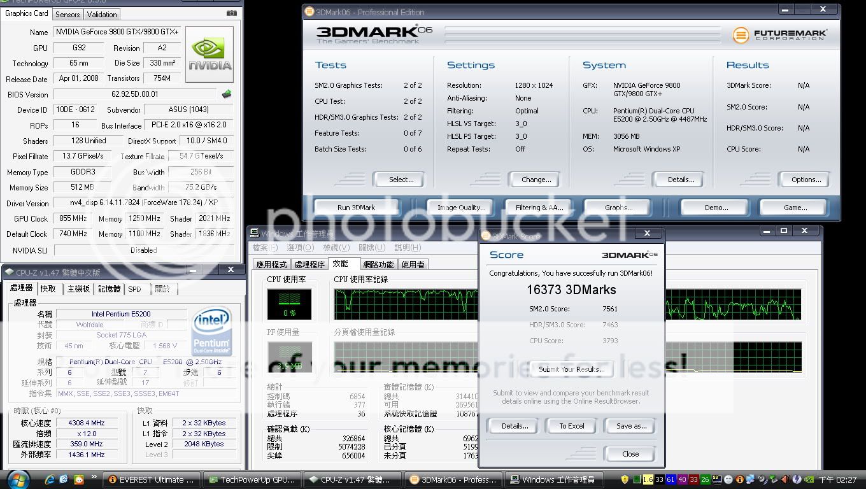Screen dimensions: 866x489
Task: Click the blue 61 temperature tray icon
Action: pos(671,479)
